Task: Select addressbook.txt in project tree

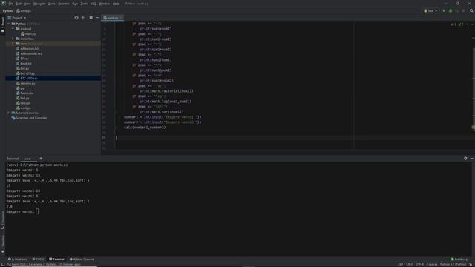Action: coord(27,49)
